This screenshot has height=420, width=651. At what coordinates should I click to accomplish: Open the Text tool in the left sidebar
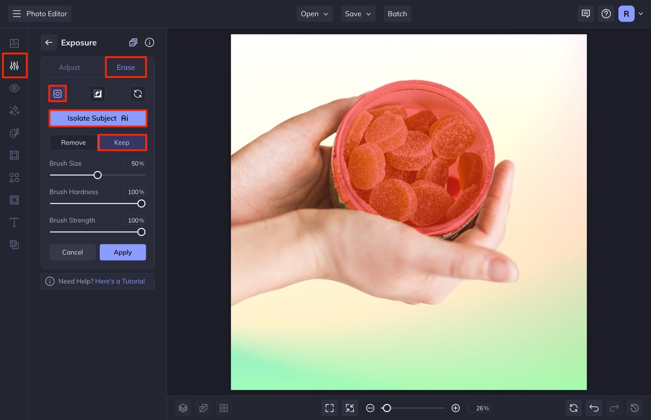click(14, 222)
